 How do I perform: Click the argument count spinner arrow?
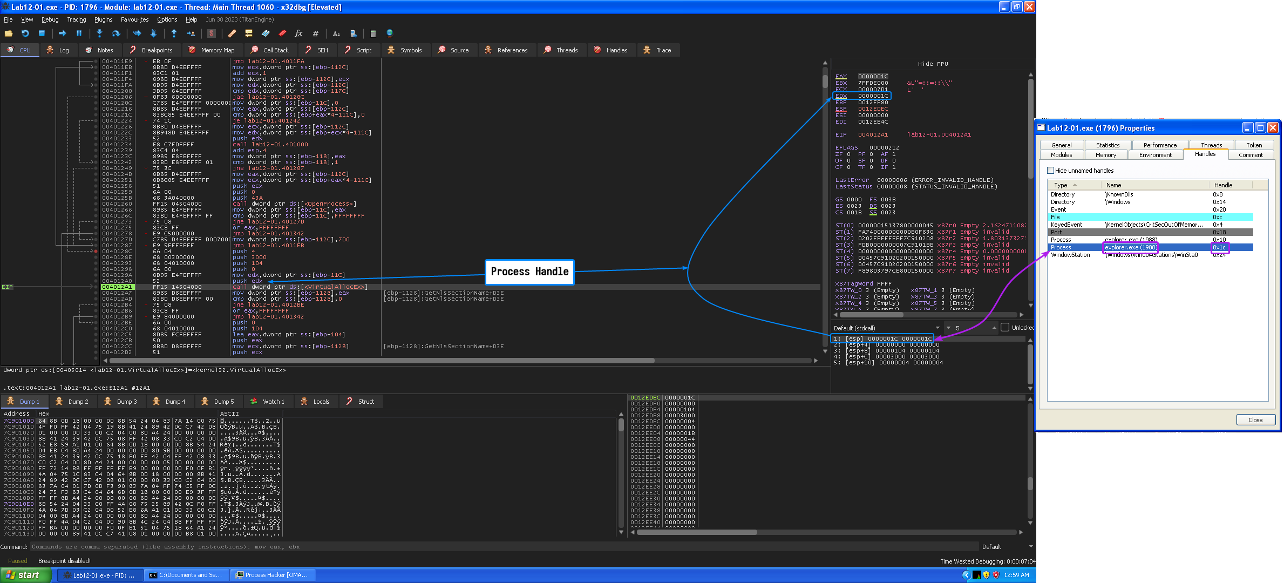[994, 328]
